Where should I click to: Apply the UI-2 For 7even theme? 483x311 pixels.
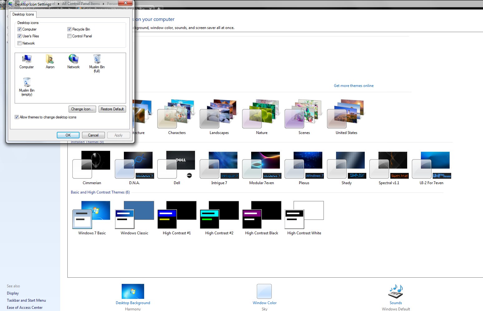coord(432,168)
